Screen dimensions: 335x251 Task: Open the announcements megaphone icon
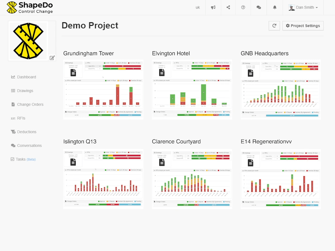(213, 7)
